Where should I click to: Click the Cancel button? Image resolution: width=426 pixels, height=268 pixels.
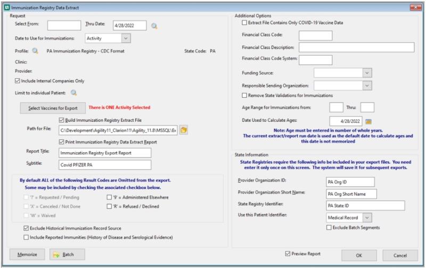400,256
